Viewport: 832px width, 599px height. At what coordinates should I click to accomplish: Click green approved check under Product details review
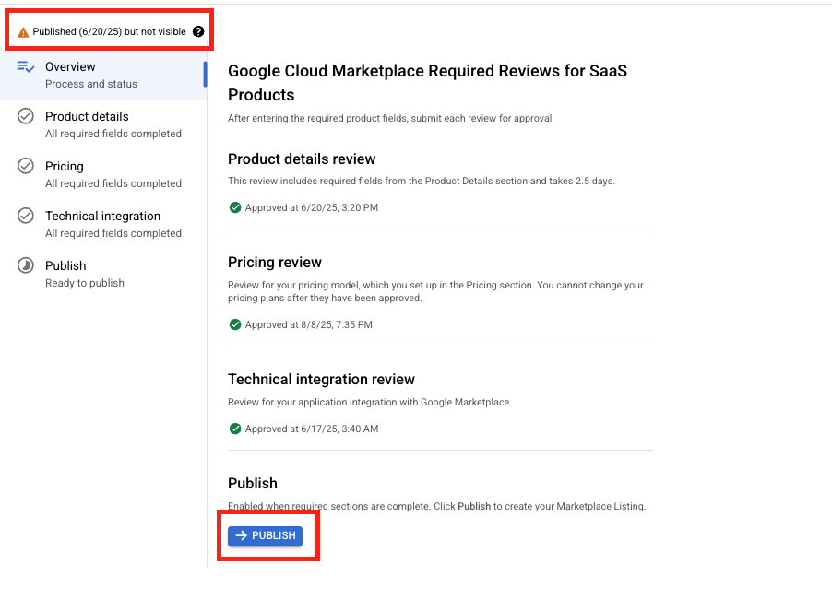pyautogui.click(x=235, y=207)
